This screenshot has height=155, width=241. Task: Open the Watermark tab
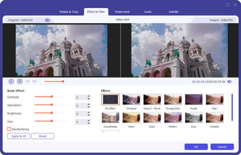pos(122,12)
